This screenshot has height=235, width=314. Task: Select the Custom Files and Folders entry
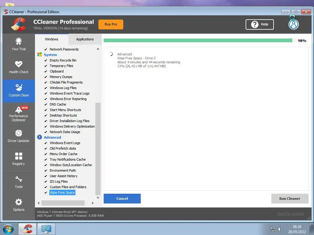68,187
